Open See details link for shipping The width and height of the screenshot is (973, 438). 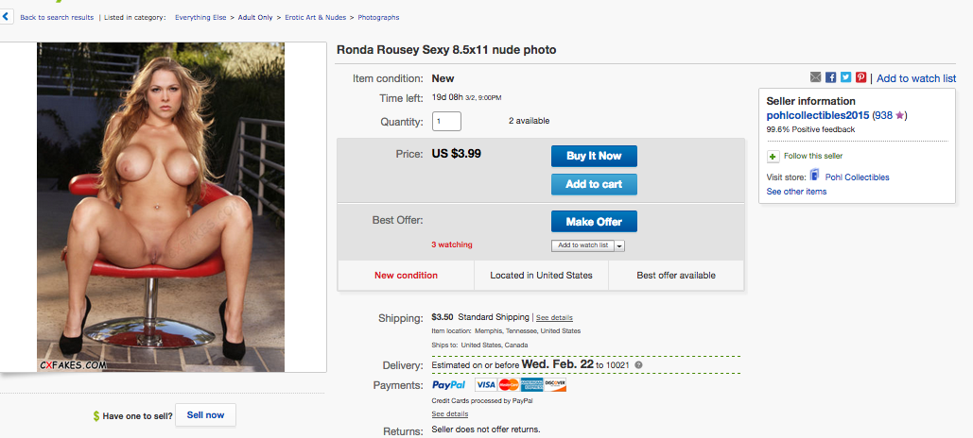[x=554, y=317]
